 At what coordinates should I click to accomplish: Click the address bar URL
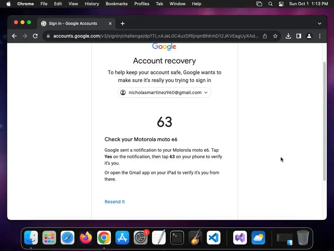point(156,36)
